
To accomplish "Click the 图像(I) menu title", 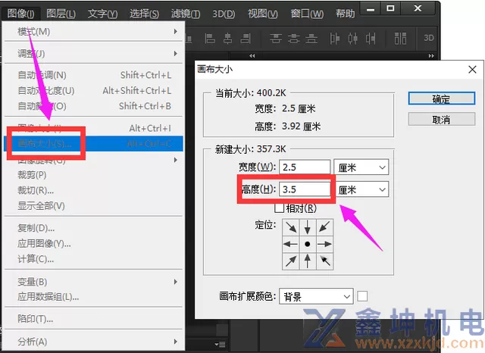I will pyautogui.click(x=21, y=14).
